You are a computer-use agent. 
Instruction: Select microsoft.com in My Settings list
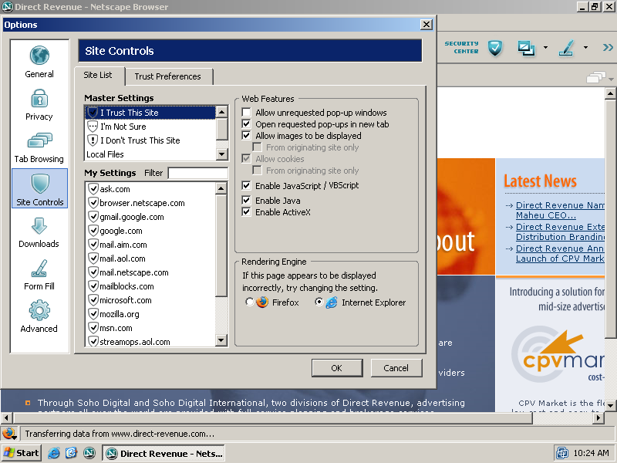pos(151,300)
